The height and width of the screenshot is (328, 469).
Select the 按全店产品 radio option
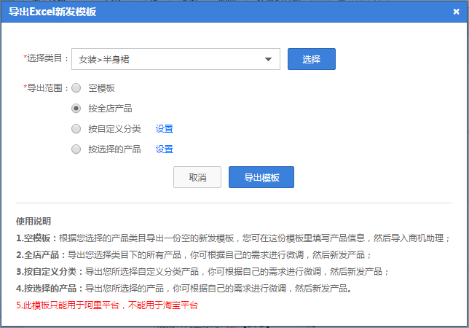click(x=76, y=108)
